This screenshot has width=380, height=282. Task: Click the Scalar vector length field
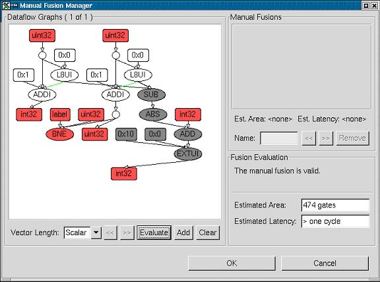pos(77,233)
